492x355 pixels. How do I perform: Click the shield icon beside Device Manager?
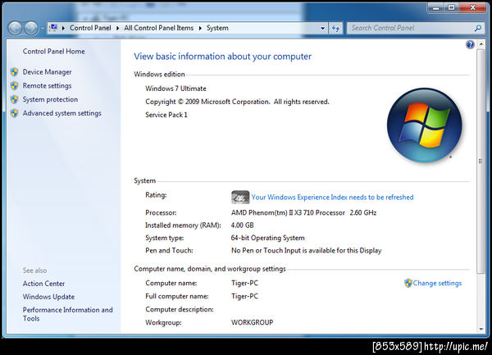pyautogui.click(x=14, y=72)
